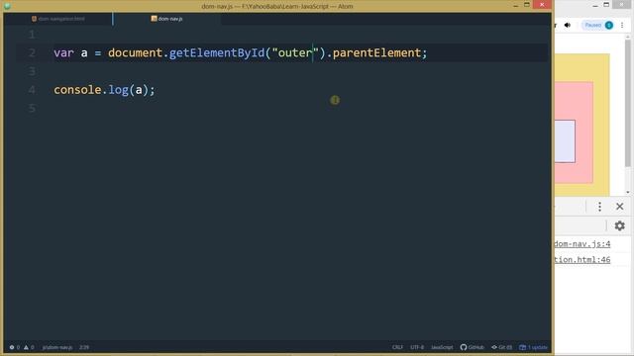The height and width of the screenshot is (356, 634).
Task: Open GitHub panel from Atom status bar
Action: pos(472,347)
